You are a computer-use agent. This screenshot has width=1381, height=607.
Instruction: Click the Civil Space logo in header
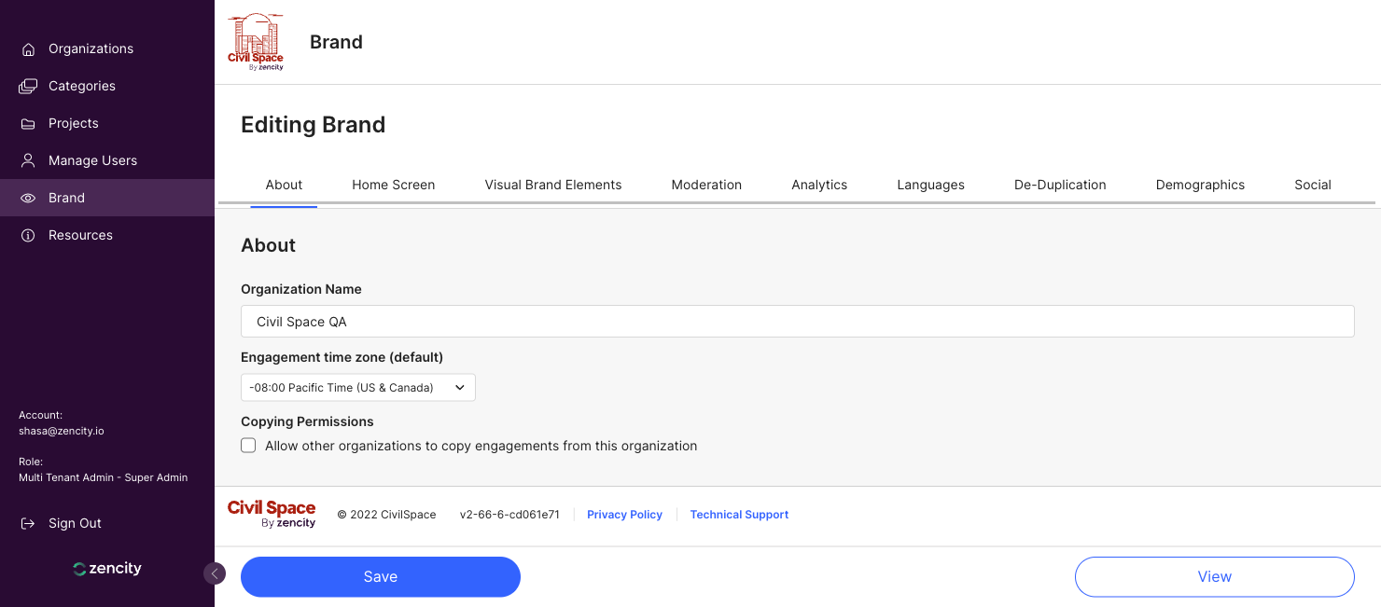coord(256,42)
